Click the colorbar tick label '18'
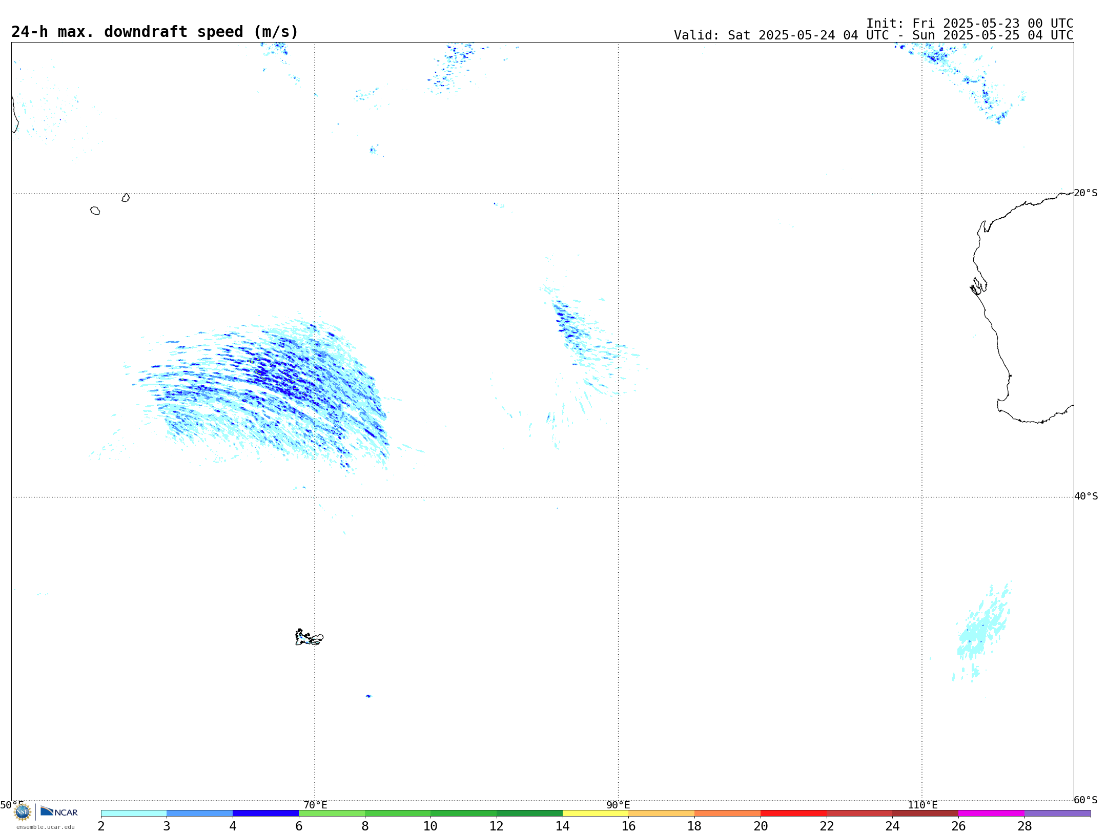This screenshot has width=1107, height=833. [694, 826]
